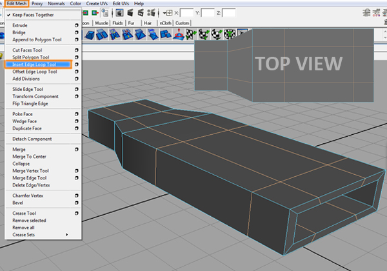Image resolution: width=387 pixels, height=271 pixels.
Task: Open the Color menu
Action: [75, 3]
